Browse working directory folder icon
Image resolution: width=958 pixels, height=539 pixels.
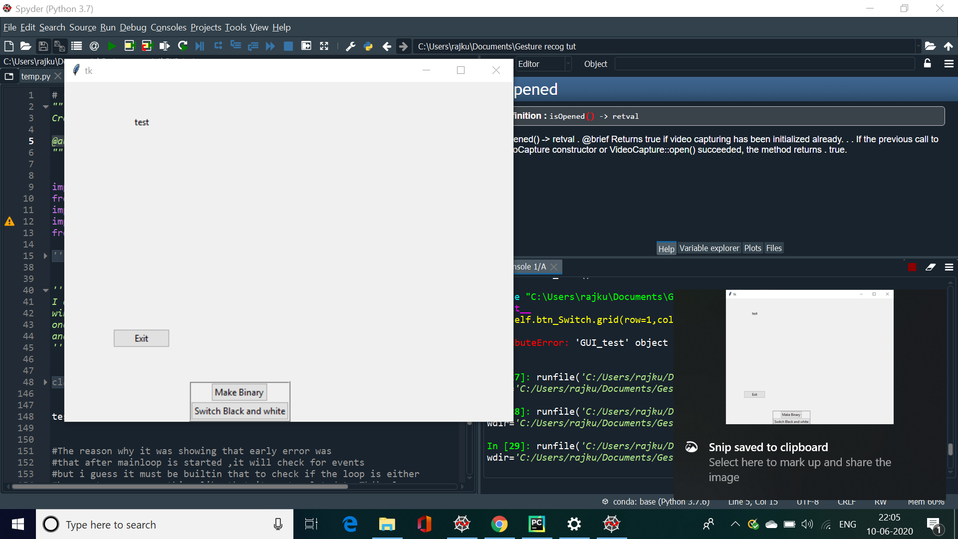pos(930,46)
